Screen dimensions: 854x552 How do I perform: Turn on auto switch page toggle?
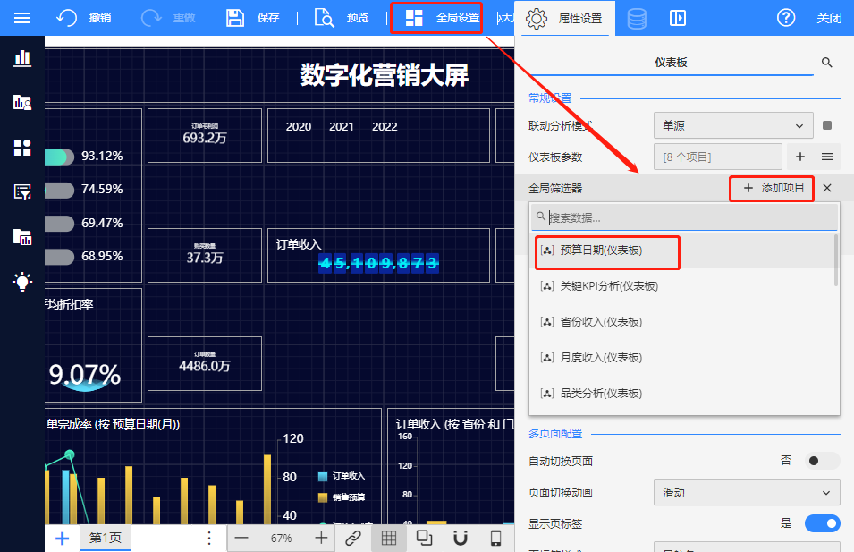tap(822, 461)
